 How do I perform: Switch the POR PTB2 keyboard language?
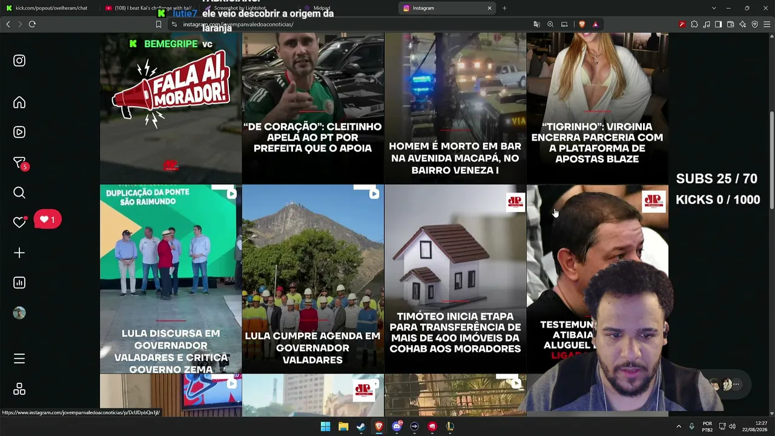pyautogui.click(x=707, y=426)
